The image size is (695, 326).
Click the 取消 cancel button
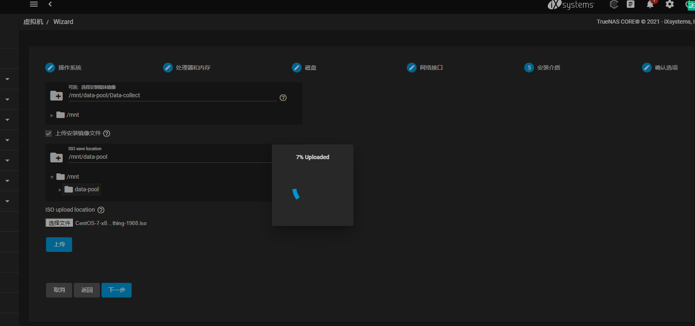59,290
